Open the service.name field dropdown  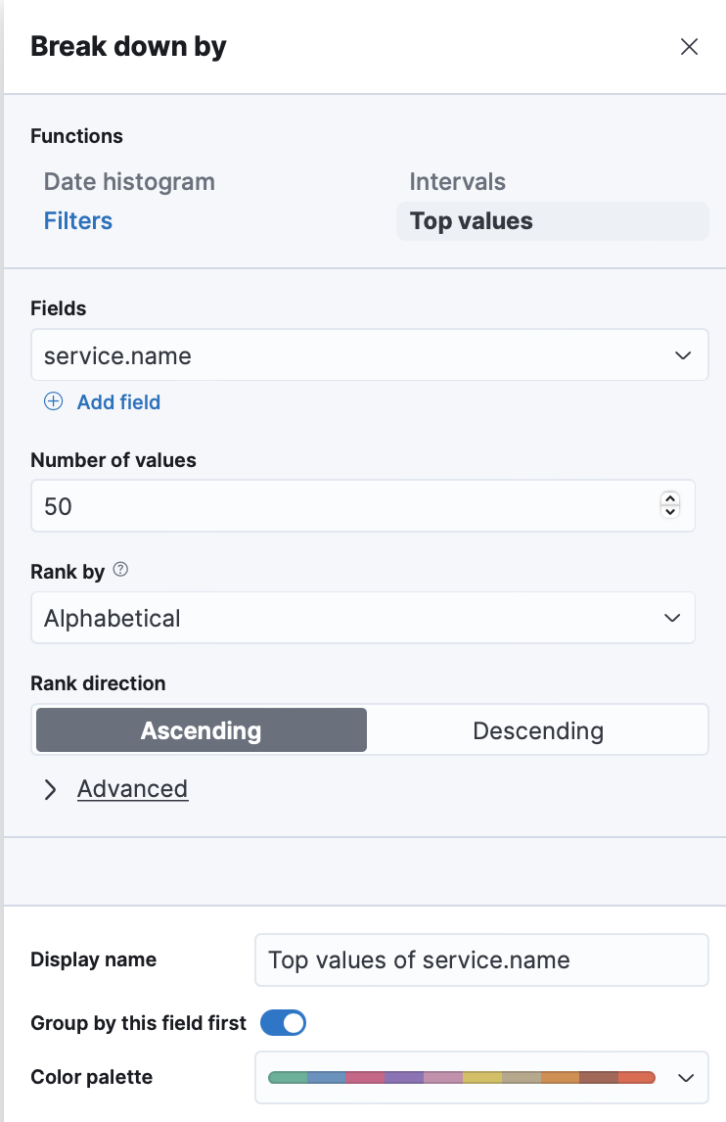click(683, 355)
